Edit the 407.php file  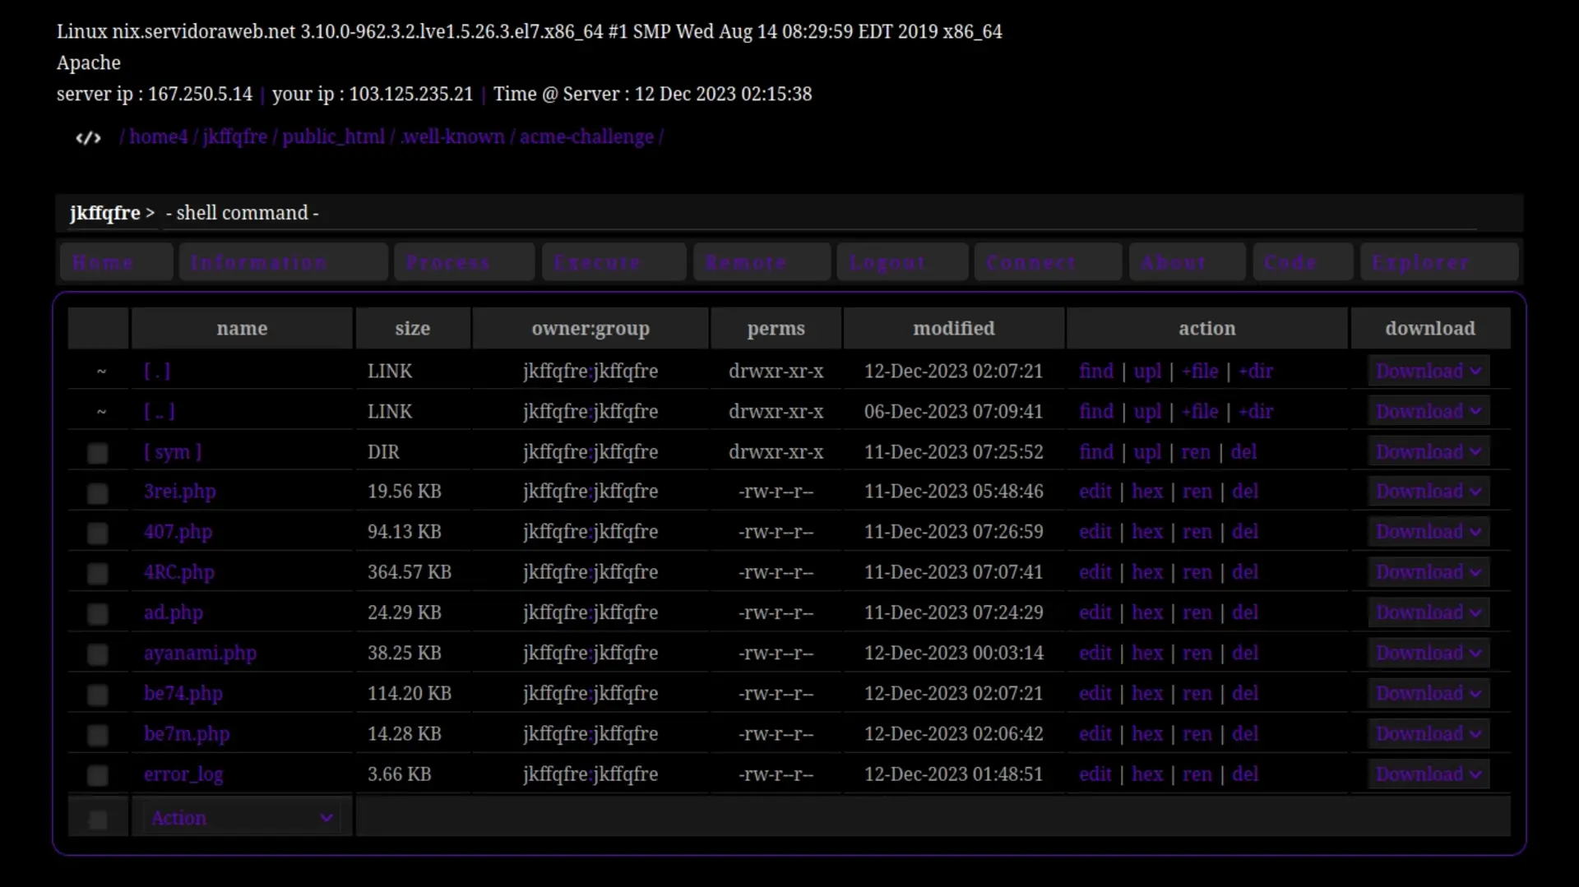[1095, 532]
